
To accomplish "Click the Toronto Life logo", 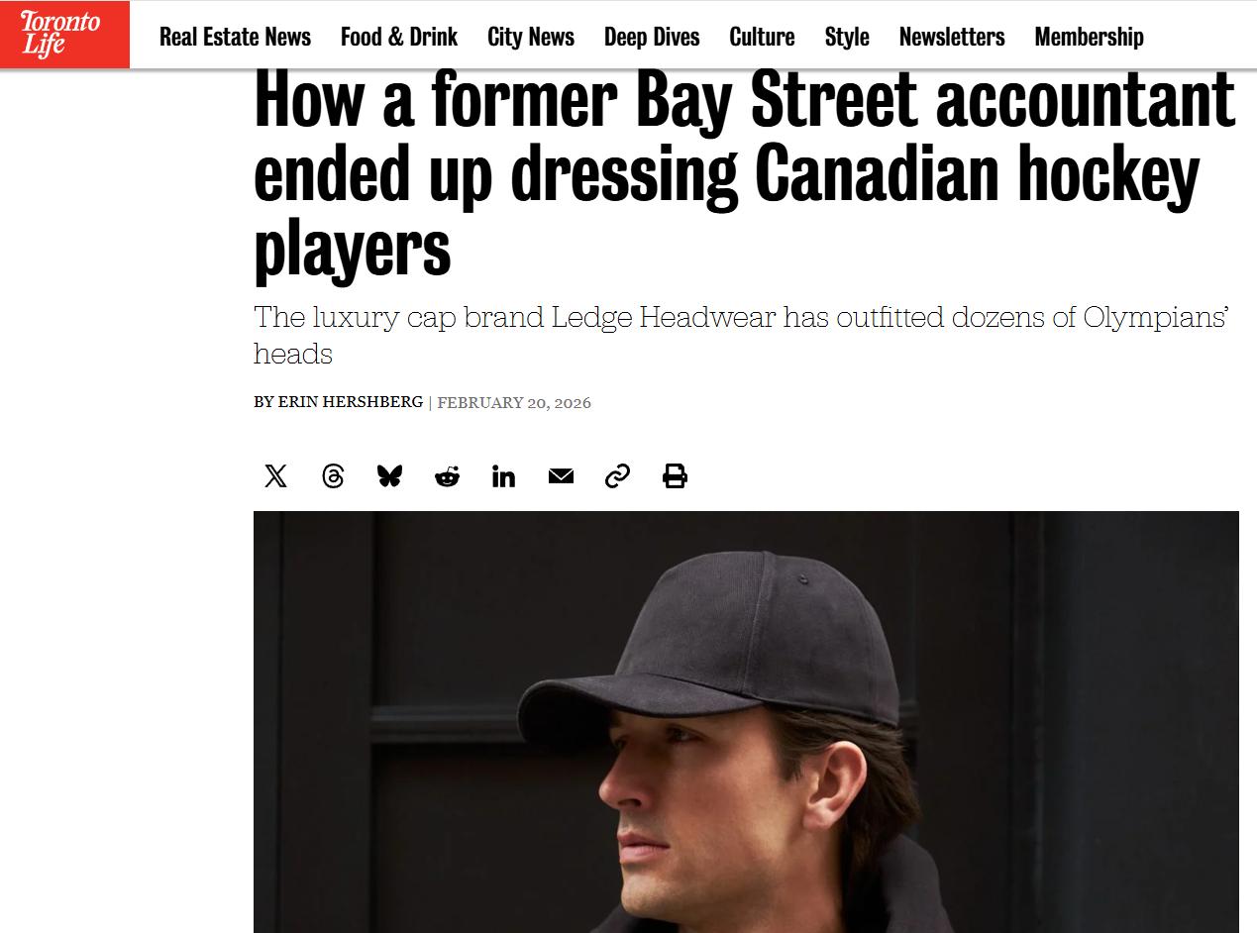I will pos(64,35).
